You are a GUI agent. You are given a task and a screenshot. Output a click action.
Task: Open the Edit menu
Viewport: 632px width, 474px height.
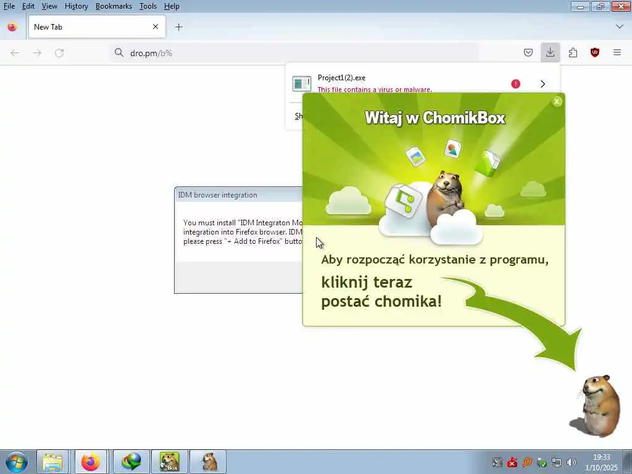[28, 6]
